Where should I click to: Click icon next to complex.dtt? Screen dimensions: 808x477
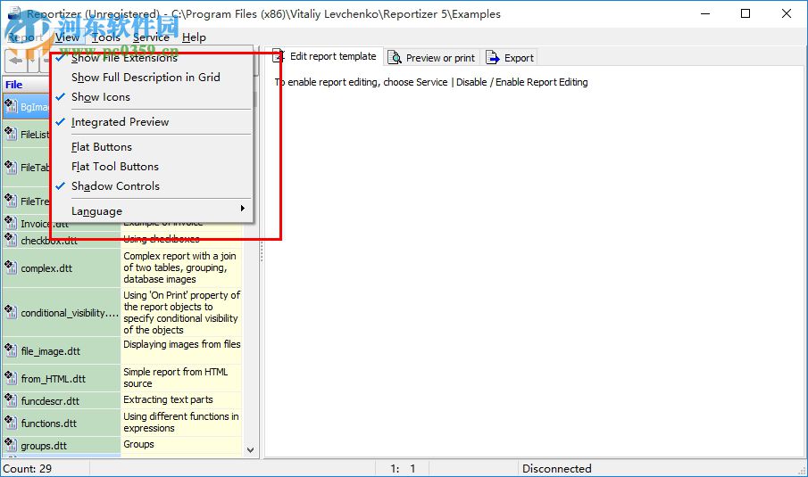(11, 267)
